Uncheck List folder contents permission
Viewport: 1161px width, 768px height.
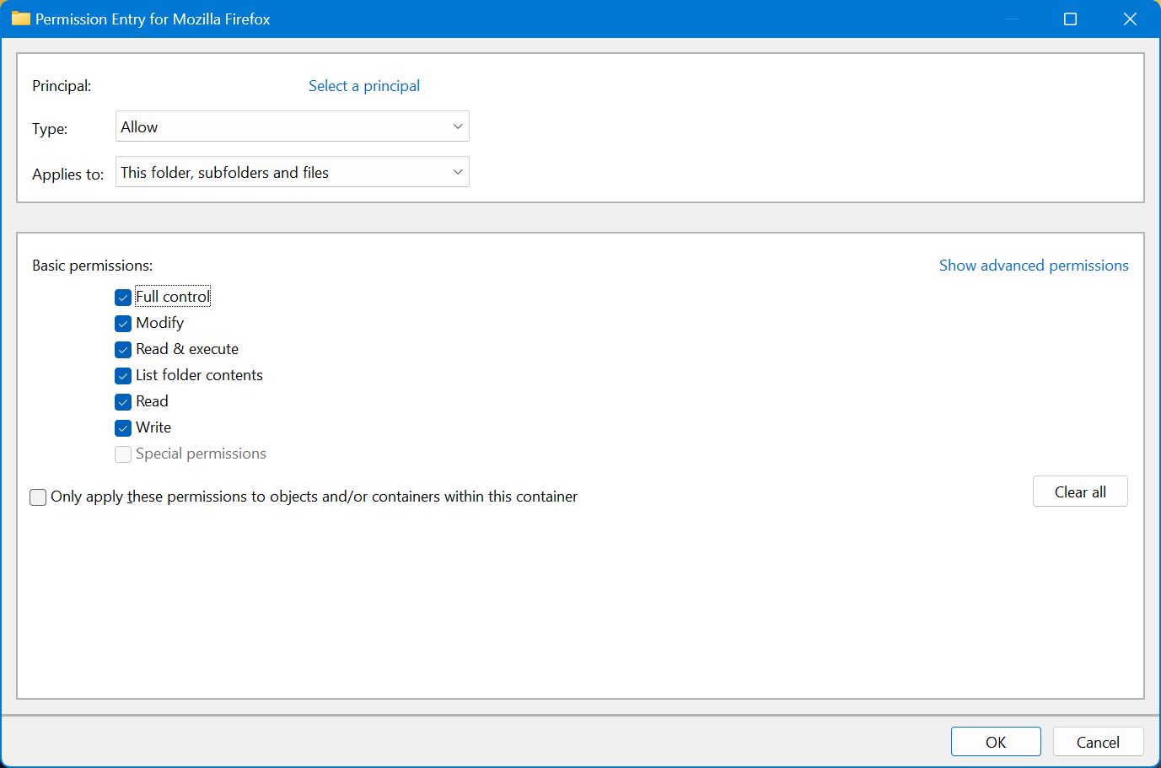pos(123,376)
